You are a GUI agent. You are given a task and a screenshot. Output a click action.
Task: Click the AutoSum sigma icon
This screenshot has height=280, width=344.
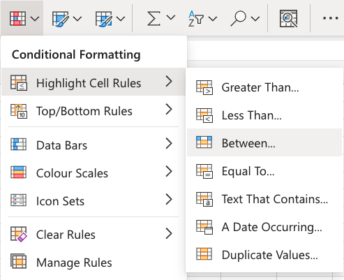point(154,18)
